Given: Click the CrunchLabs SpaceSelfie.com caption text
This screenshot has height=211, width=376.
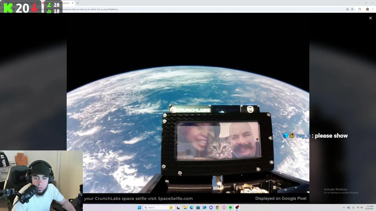Looking at the screenshot, I should pos(138,198).
